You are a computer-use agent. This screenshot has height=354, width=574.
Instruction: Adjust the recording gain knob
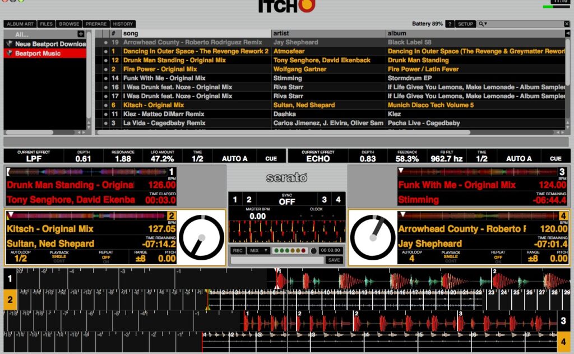313,251
